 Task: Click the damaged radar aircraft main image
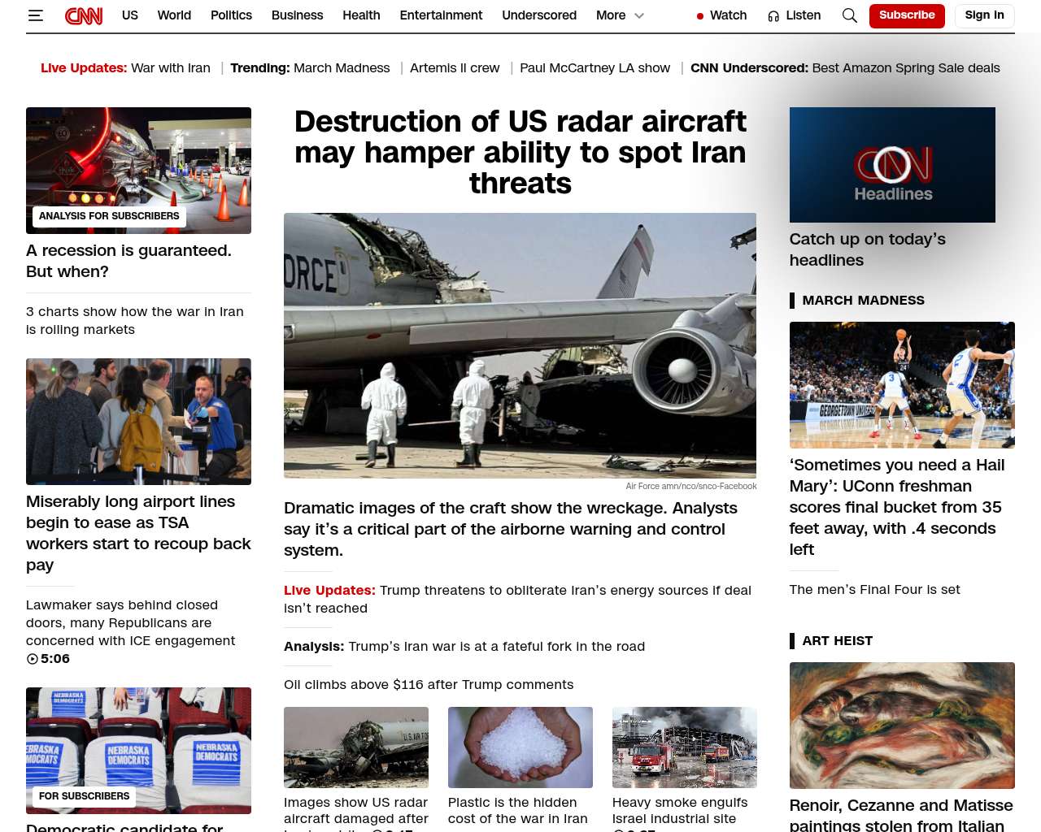(x=520, y=345)
